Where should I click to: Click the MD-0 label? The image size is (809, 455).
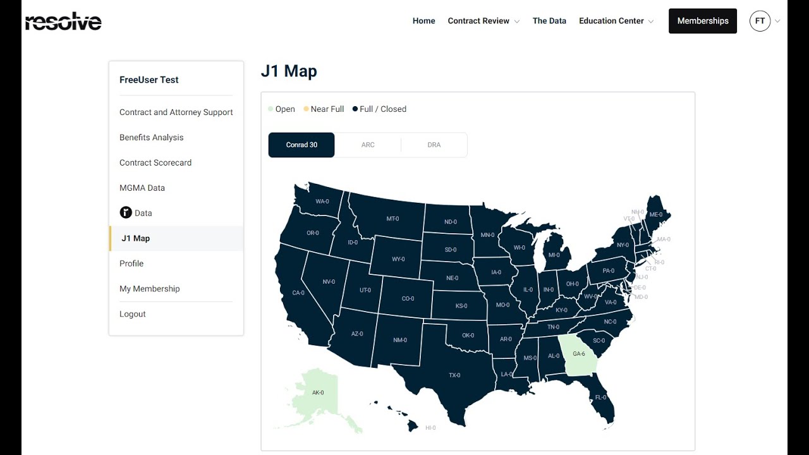641,297
